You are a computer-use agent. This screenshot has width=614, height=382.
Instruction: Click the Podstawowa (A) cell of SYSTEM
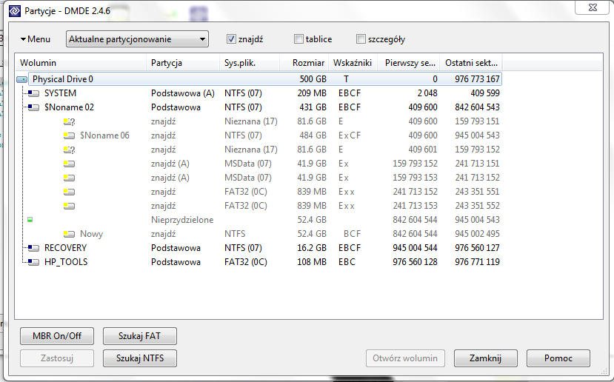pyautogui.click(x=182, y=93)
